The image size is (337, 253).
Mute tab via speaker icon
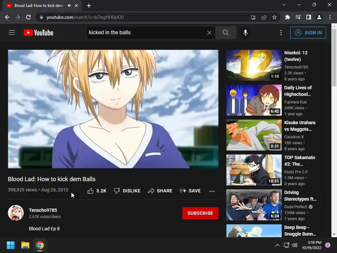coord(69,6)
